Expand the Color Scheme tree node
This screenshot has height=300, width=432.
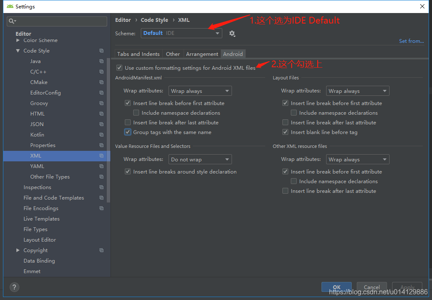click(x=18, y=40)
